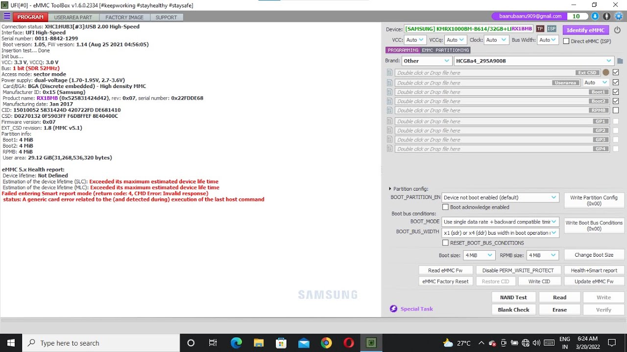627x352 pixels.
Task: Click the Read eMMC Fw button
Action: [x=445, y=270]
